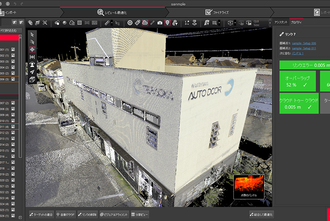Click the リンクの削除 button
This screenshot has width=330, height=221.
[87, 215]
